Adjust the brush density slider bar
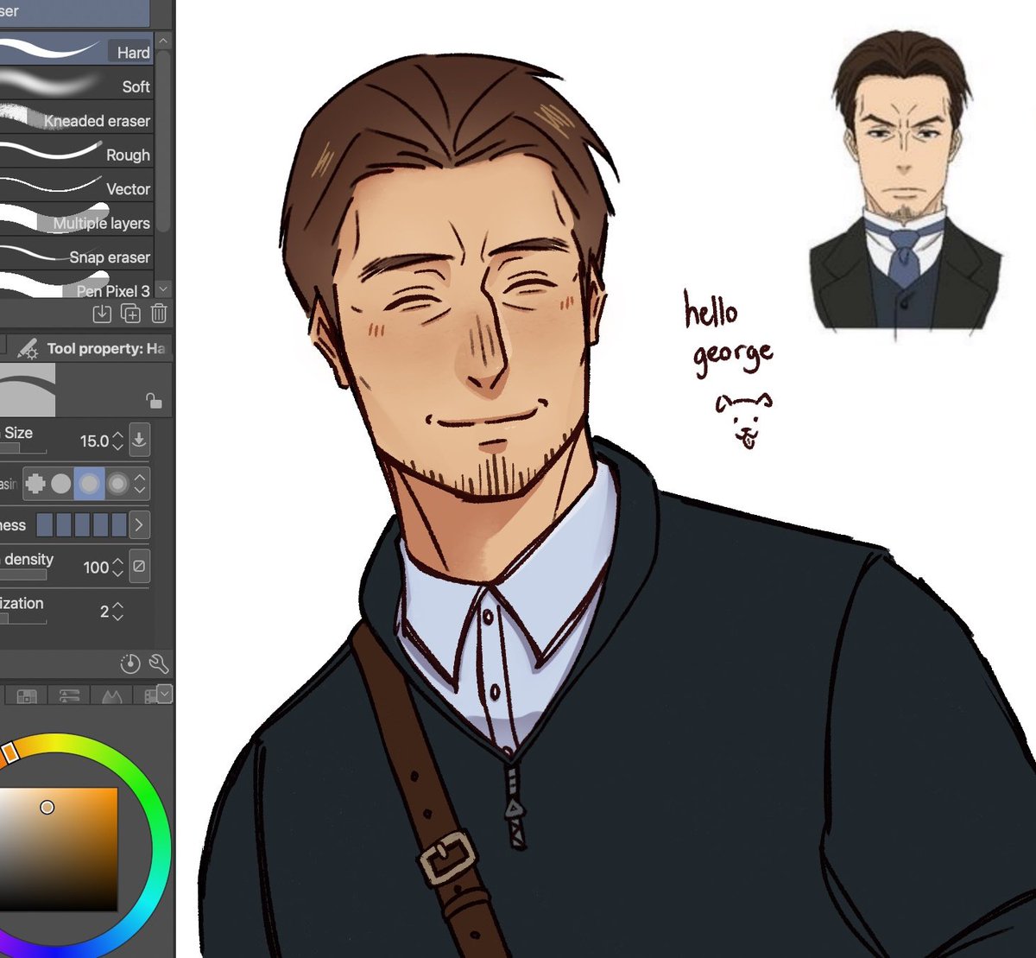Image resolution: width=1036 pixels, height=958 pixels. [23, 575]
